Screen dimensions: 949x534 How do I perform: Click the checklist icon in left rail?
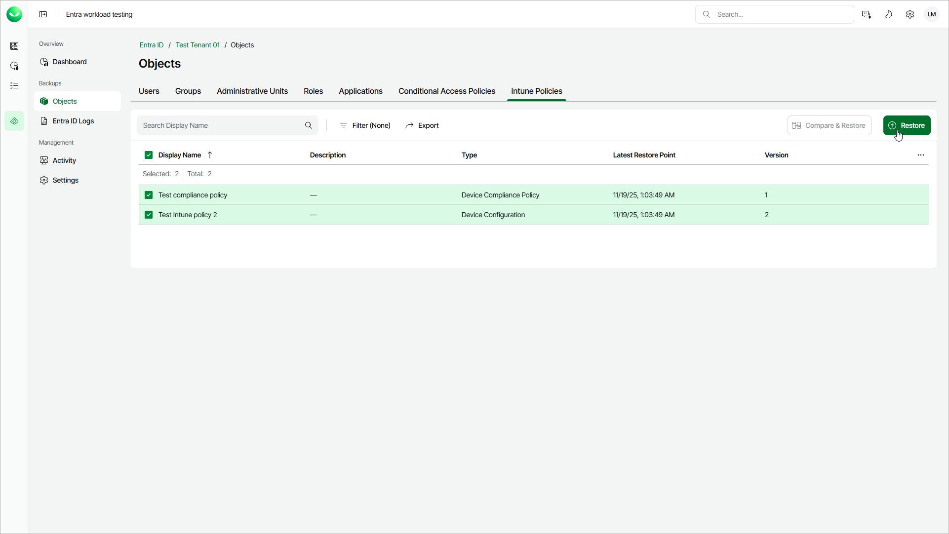point(14,85)
